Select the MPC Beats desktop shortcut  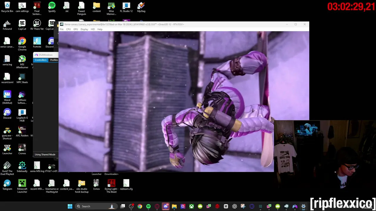point(22,79)
